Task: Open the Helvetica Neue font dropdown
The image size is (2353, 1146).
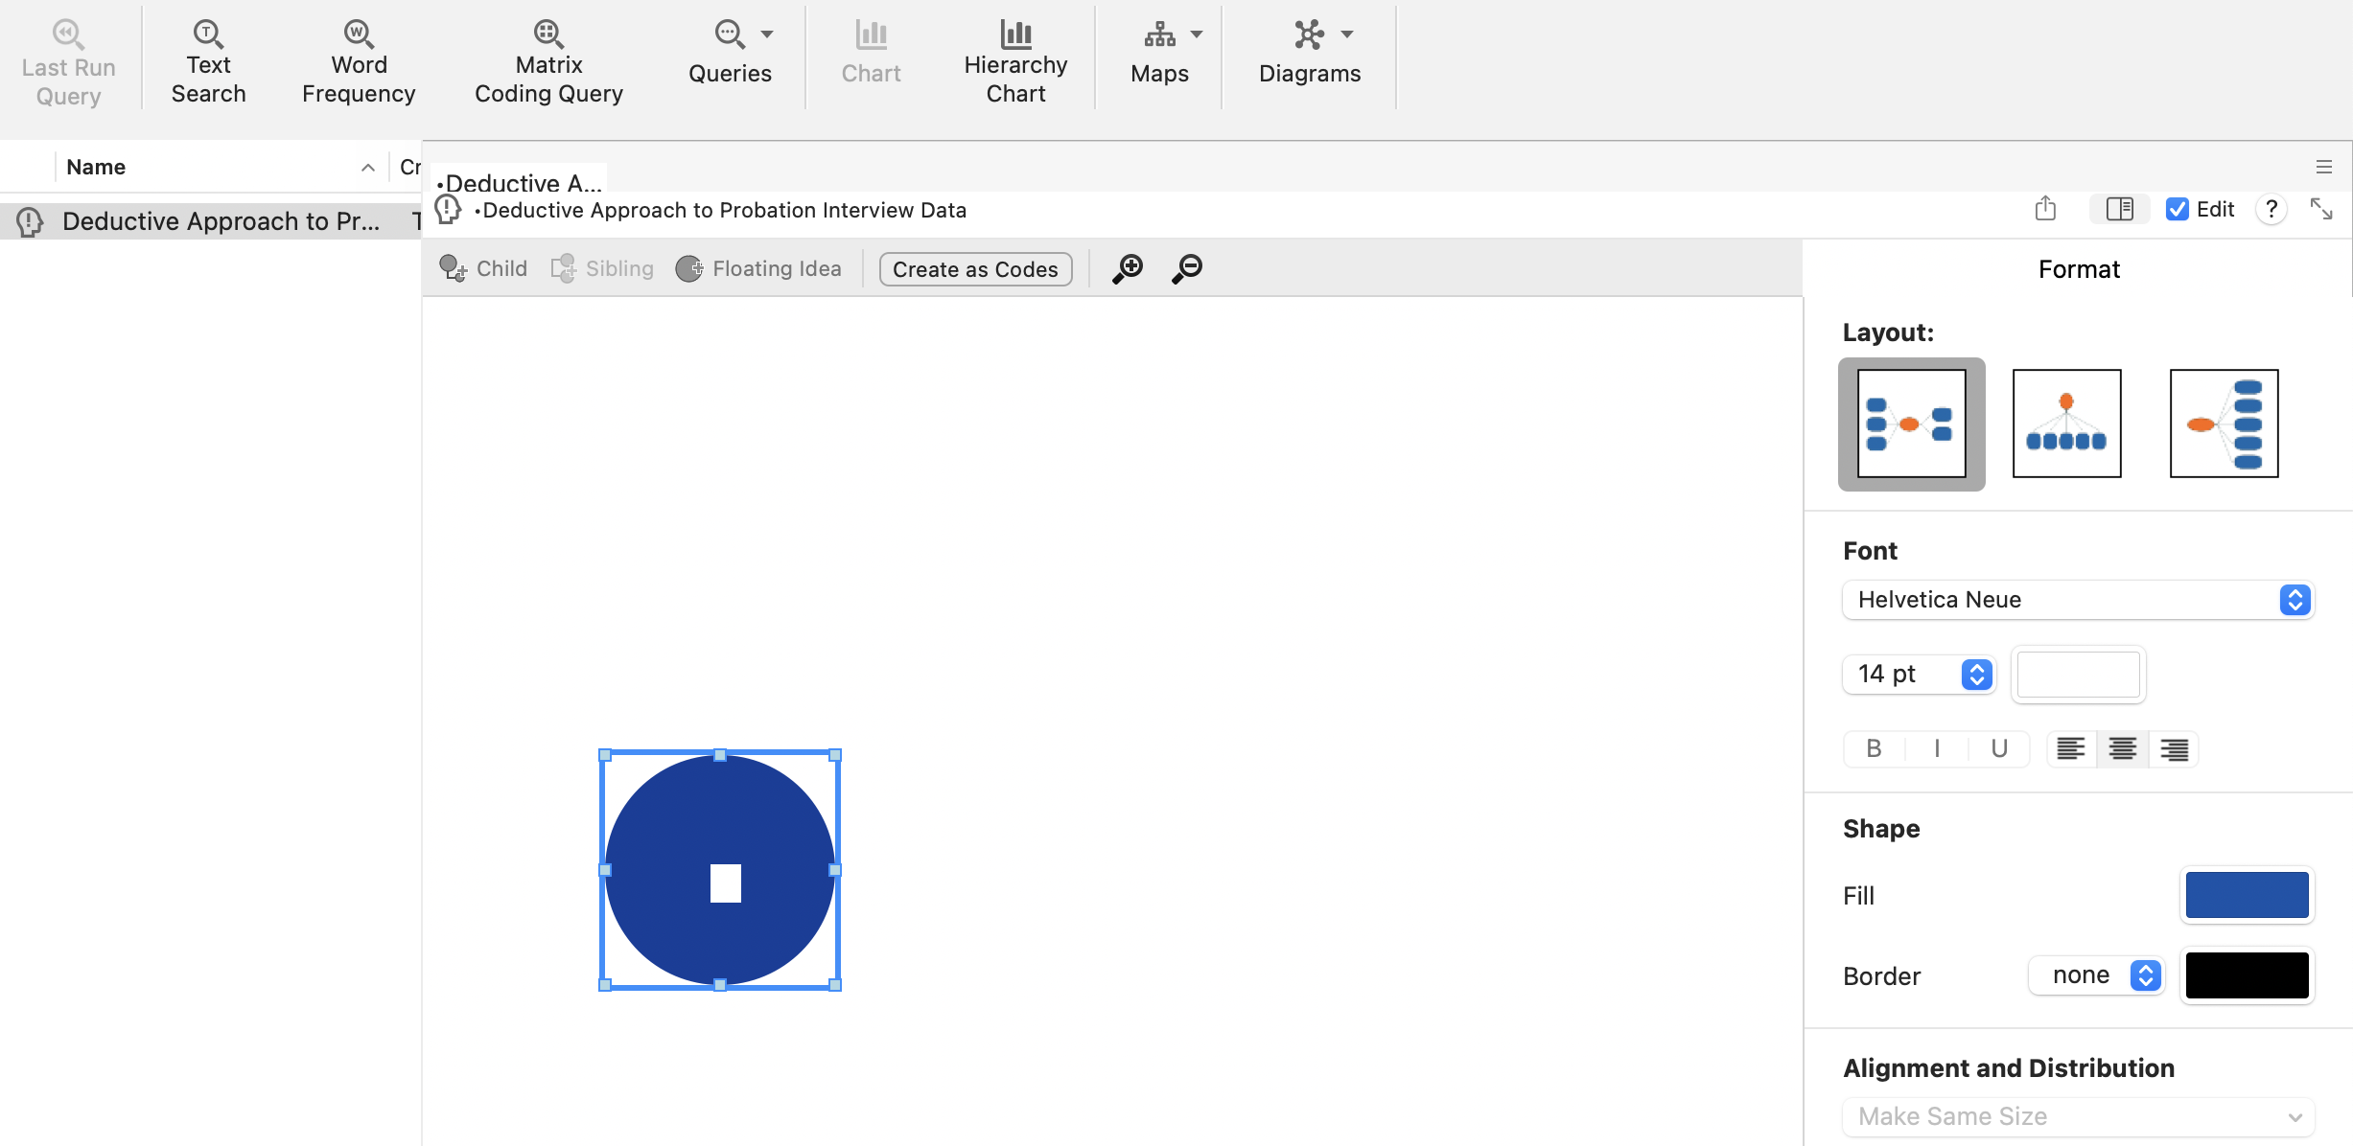Action: tap(2078, 600)
